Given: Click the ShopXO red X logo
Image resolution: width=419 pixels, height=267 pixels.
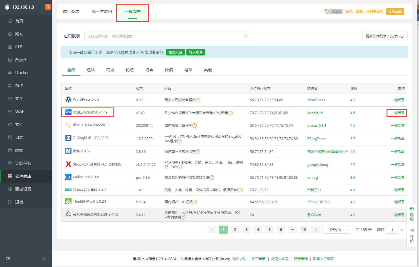Looking at the screenshot, I should point(68,164).
